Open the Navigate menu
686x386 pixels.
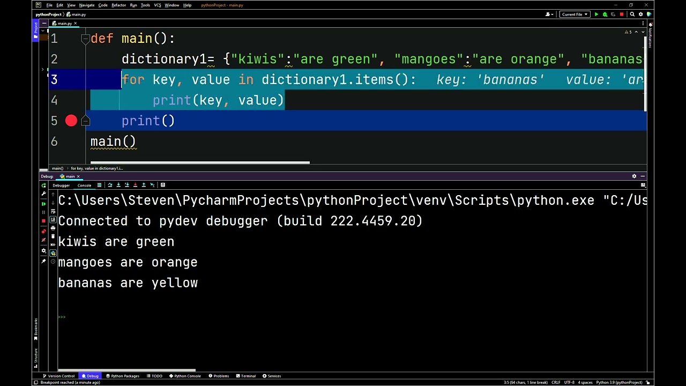[87, 5]
